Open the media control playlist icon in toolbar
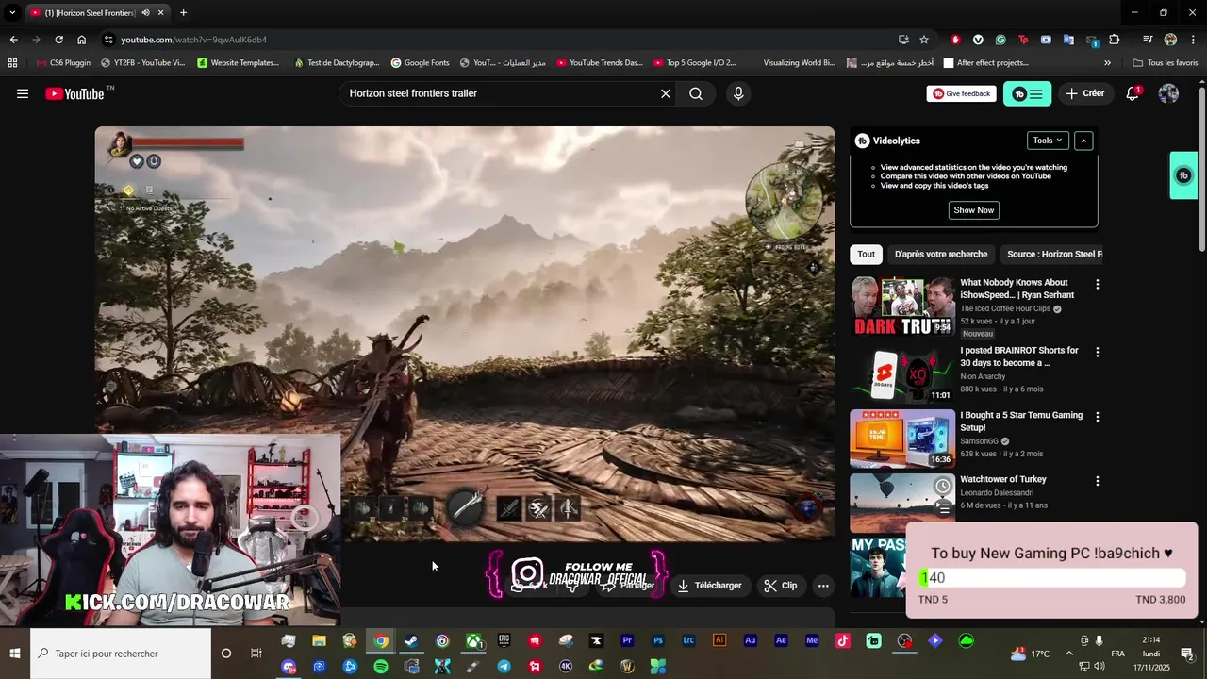 pyautogui.click(x=1148, y=40)
